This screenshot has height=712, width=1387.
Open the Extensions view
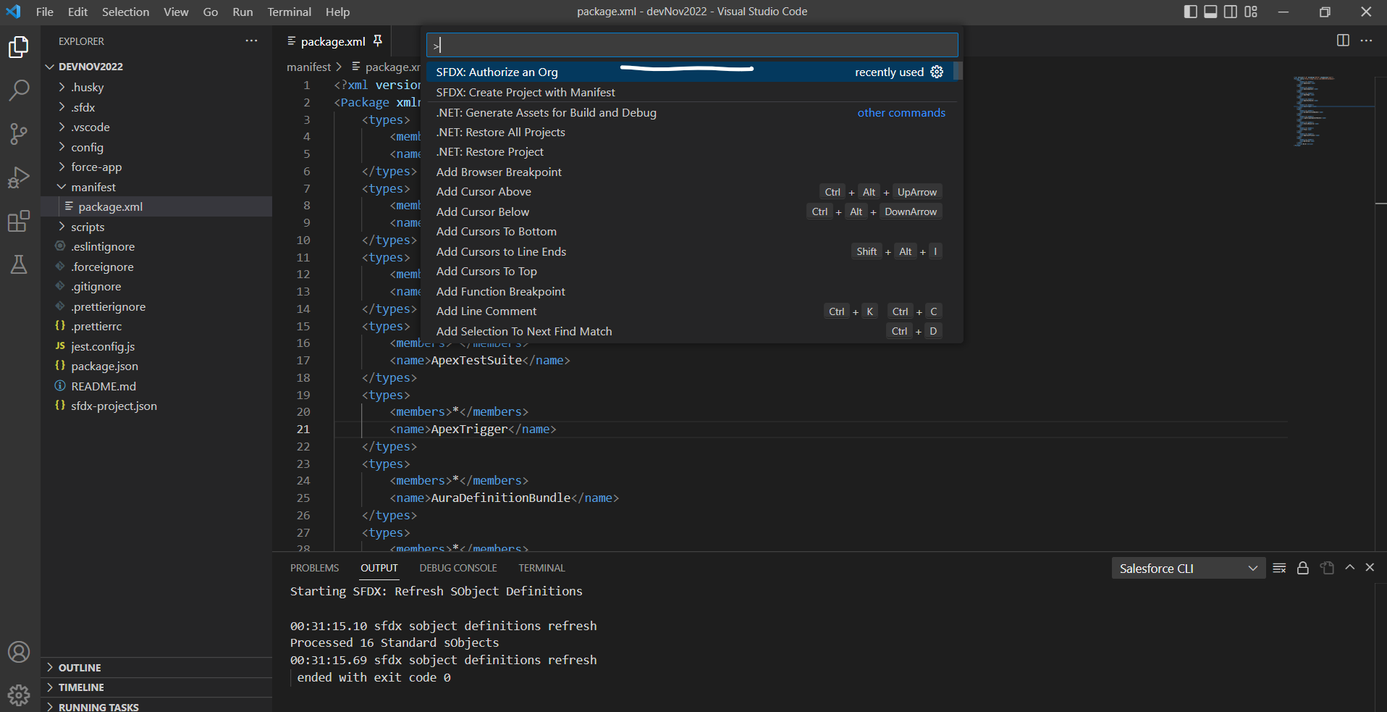(19, 221)
